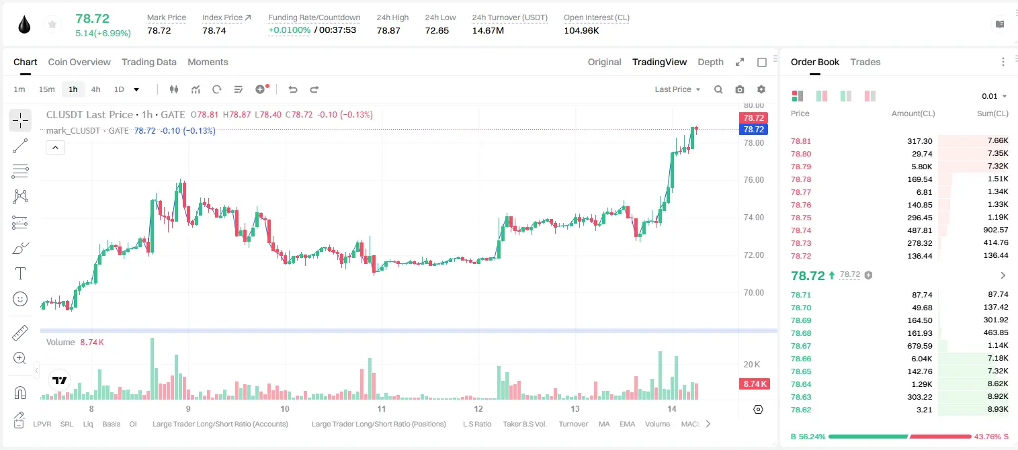
Task: Open the Index Price link
Action: coord(226,17)
